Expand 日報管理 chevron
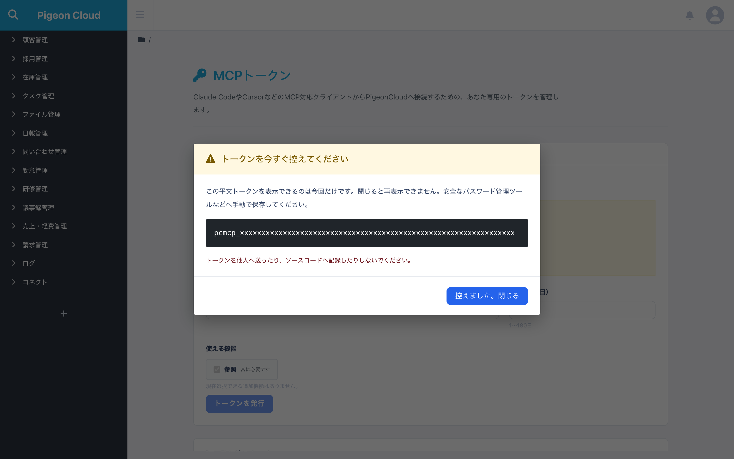The width and height of the screenshot is (734, 459). (x=14, y=133)
